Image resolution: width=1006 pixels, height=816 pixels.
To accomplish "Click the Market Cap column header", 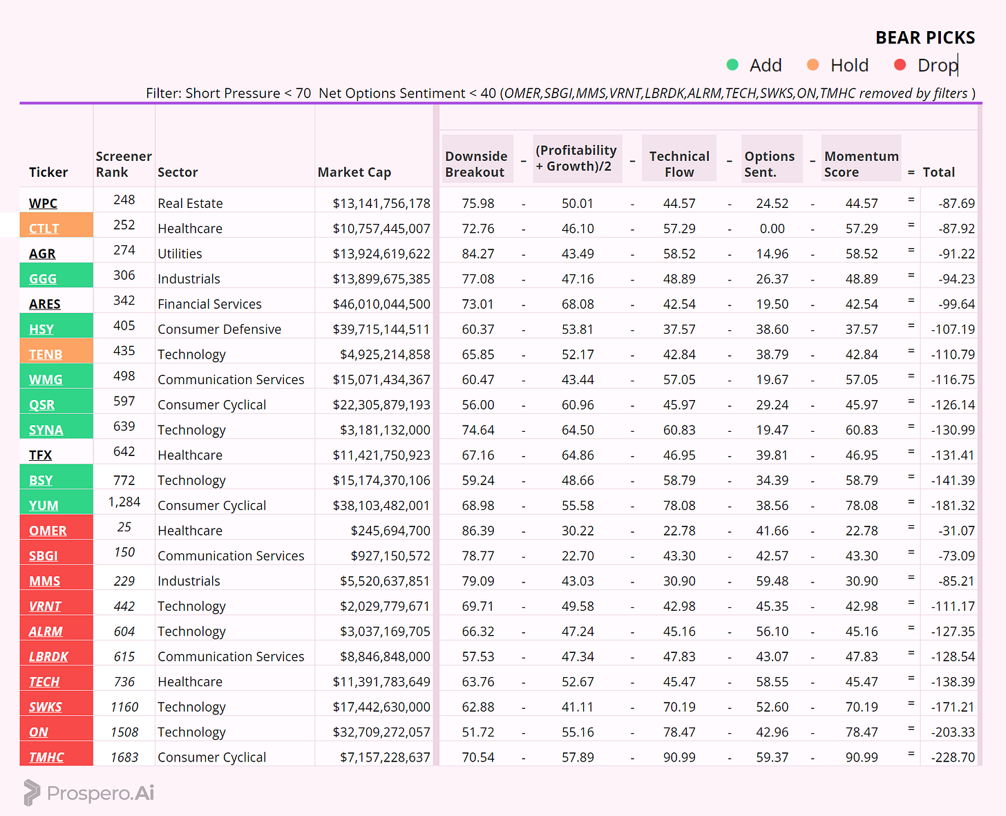I will 354,172.
